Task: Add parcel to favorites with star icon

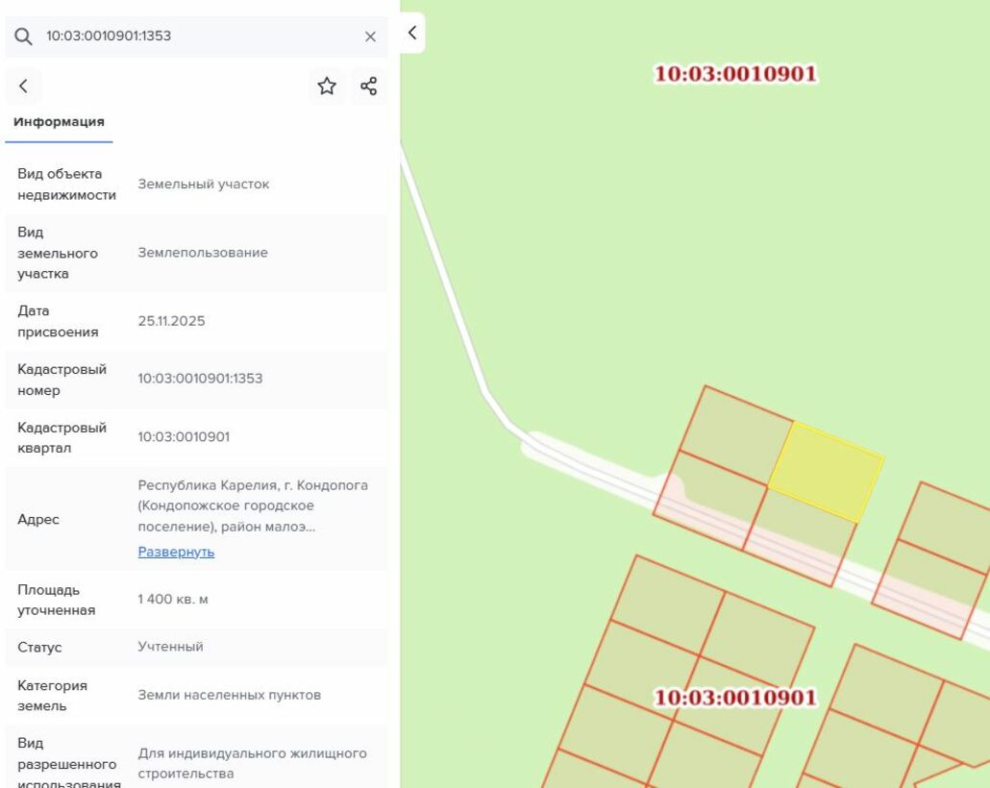Action: pos(327,86)
